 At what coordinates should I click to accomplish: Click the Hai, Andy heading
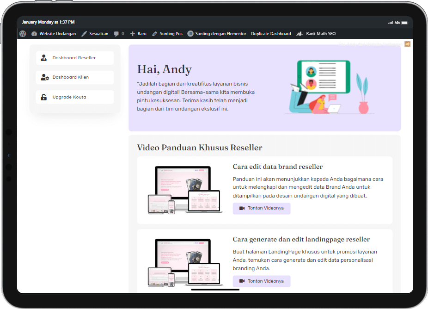(165, 69)
